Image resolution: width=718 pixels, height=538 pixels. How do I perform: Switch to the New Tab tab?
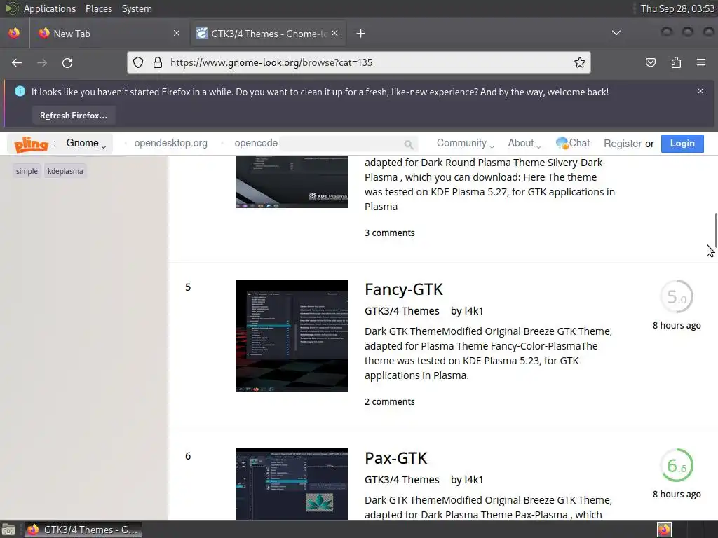[x=109, y=34]
